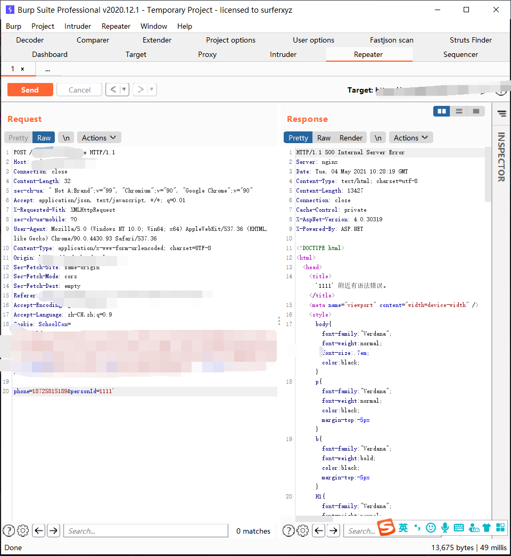This screenshot has height=556, width=511.
Task: Add a new Repeater tab via the ellipsis
Action: tap(47, 69)
